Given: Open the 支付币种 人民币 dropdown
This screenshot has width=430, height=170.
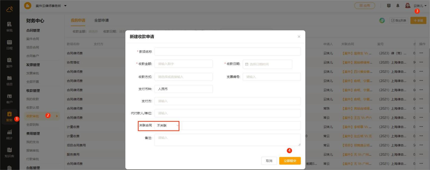Looking at the screenshot, I should (183, 89).
